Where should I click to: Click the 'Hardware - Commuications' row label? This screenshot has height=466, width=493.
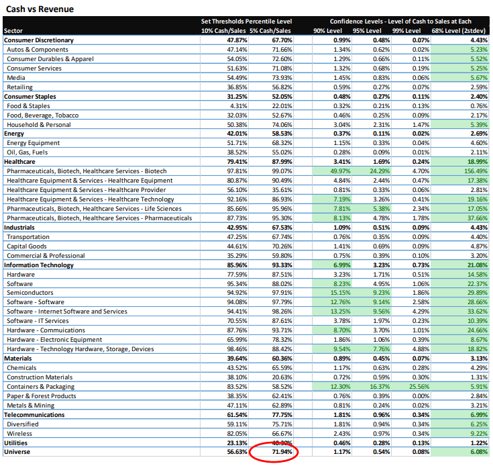point(46,330)
